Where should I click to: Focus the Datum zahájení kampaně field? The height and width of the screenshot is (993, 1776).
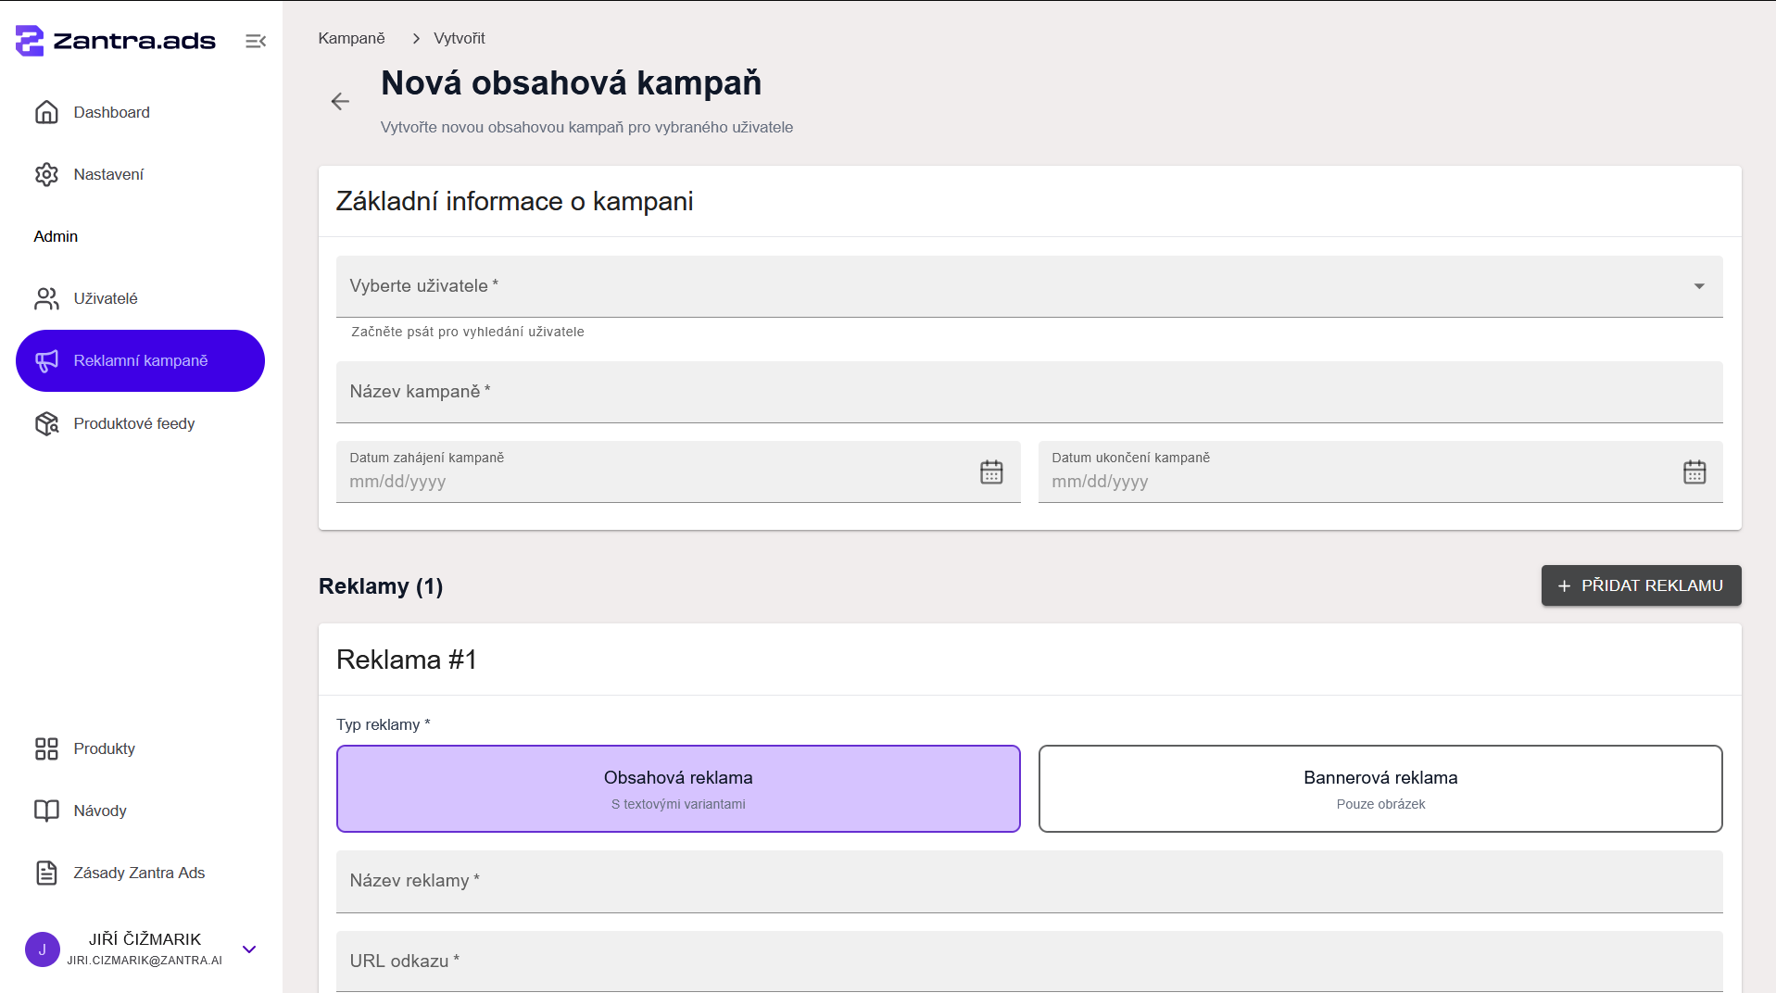click(678, 471)
